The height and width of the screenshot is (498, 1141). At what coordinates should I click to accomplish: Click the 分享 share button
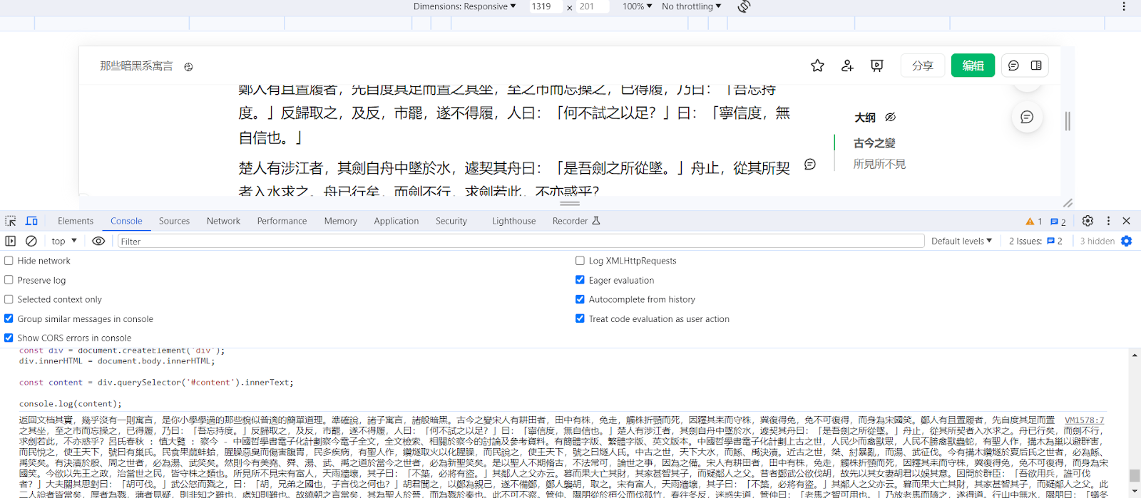pyautogui.click(x=923, y=66)
